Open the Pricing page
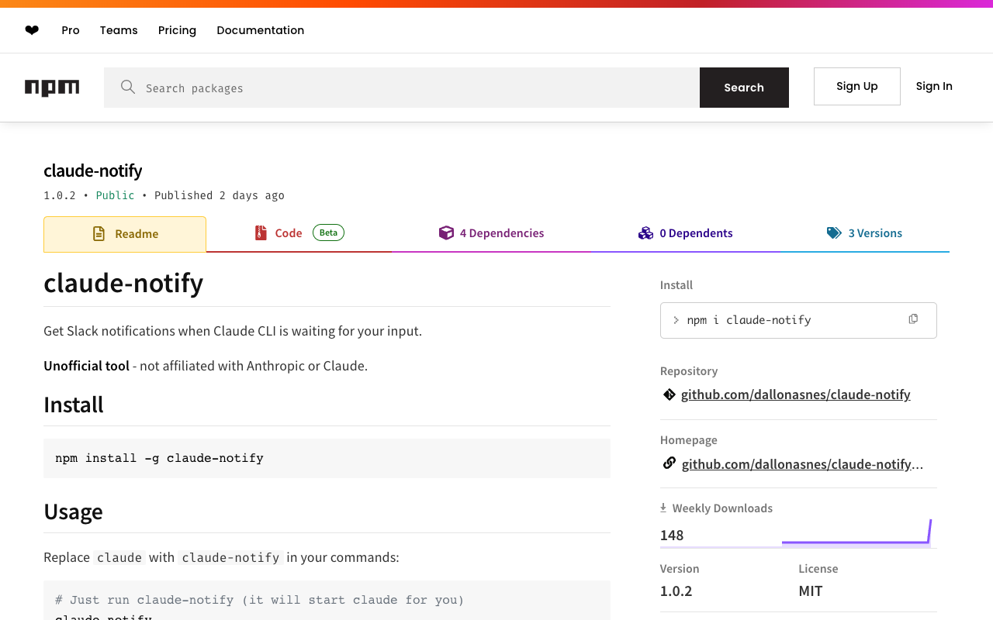 point(177,30)
